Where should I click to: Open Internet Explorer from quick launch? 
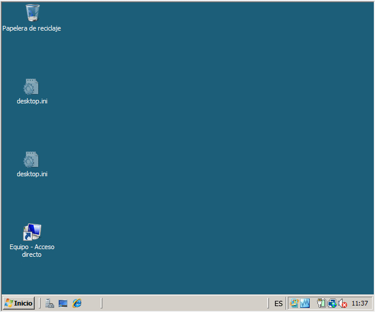(77, 303)
